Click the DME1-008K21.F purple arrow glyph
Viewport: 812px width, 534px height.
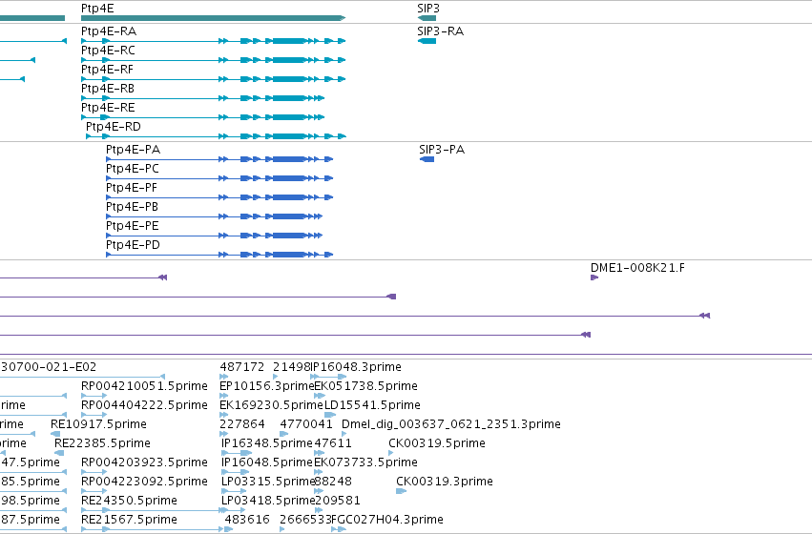[x=594, y=277]
